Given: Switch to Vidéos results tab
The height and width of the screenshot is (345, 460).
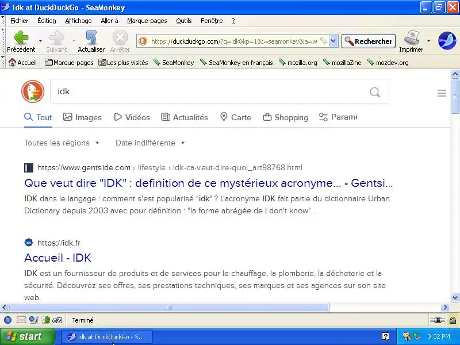Looking at the screenshot, I should 132,117.
